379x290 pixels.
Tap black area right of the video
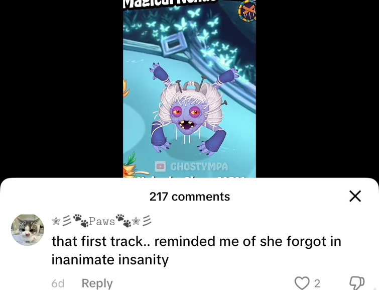(317, 89)
